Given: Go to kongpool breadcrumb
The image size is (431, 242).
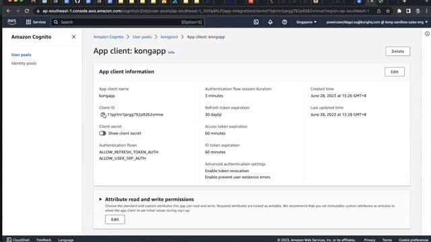Looking at the screenshot, I should [x=169, y=37].
